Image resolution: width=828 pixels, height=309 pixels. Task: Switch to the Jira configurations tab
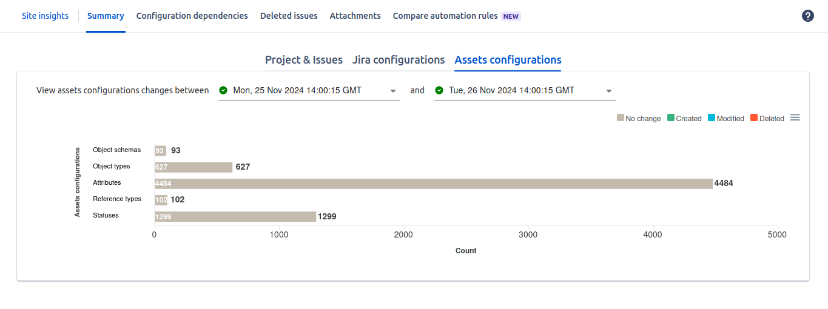point(399,60)
